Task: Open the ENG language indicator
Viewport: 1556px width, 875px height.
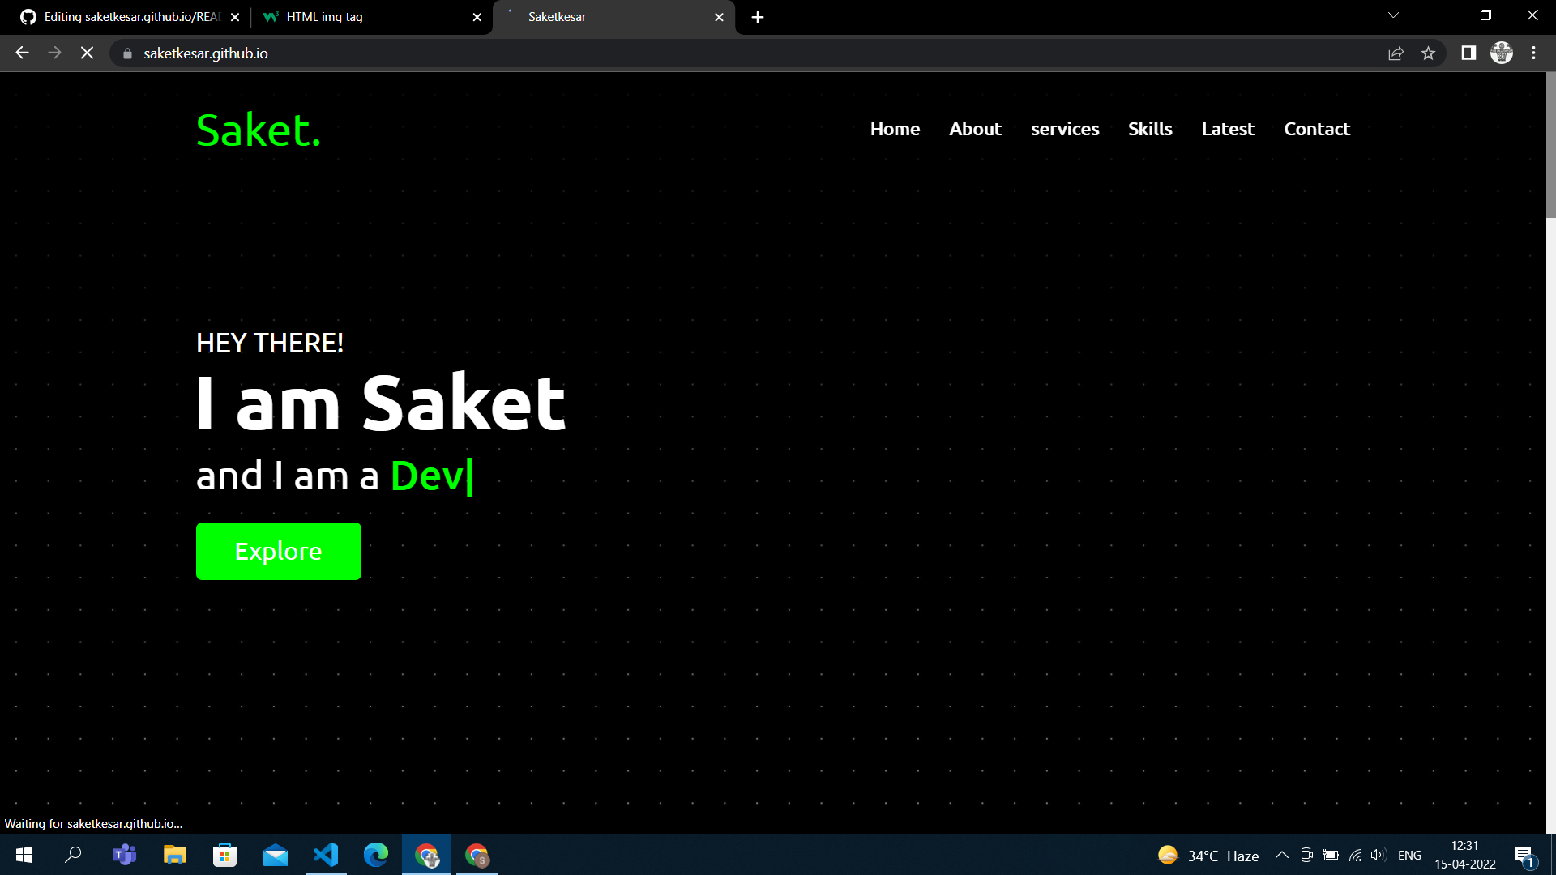Action: 1409,856
